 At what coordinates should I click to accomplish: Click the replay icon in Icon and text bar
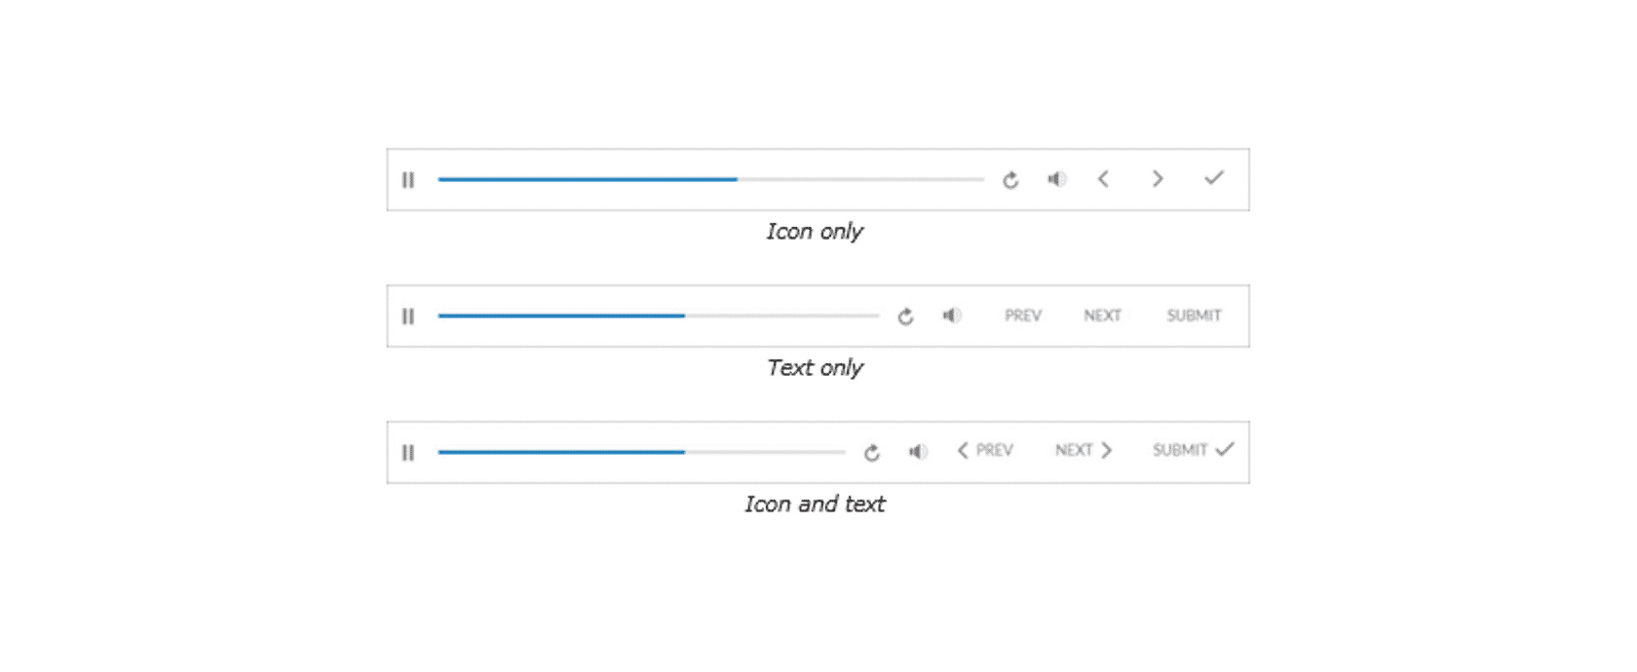click(x=872, y=453)
